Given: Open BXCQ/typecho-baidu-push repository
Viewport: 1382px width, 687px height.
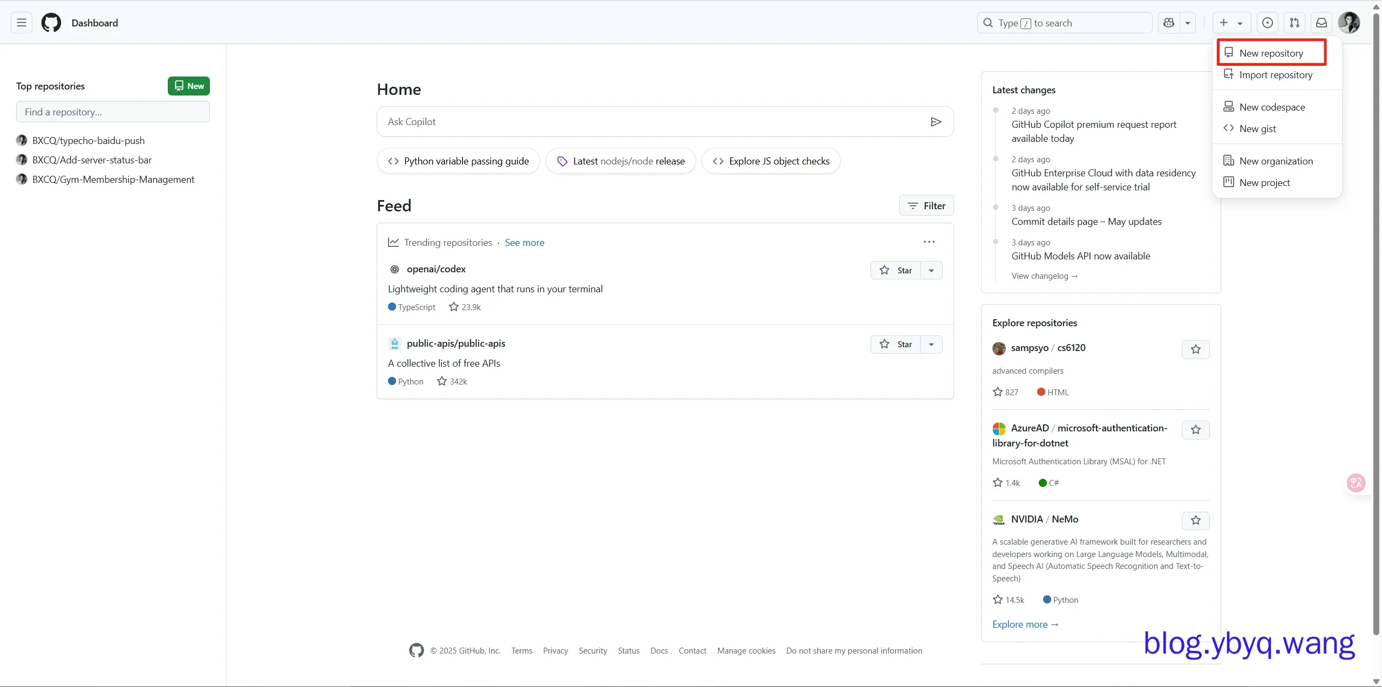Looking at the screenshot, I should [x=88, y=140].
